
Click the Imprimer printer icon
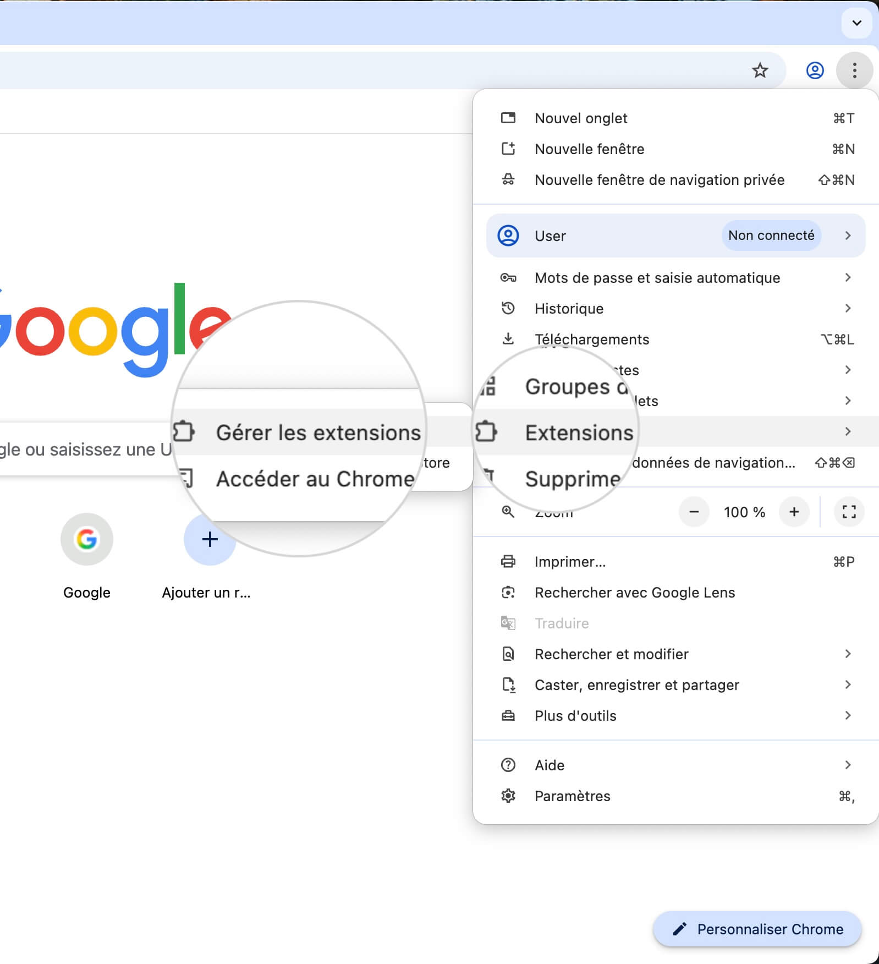click(508, 561)
